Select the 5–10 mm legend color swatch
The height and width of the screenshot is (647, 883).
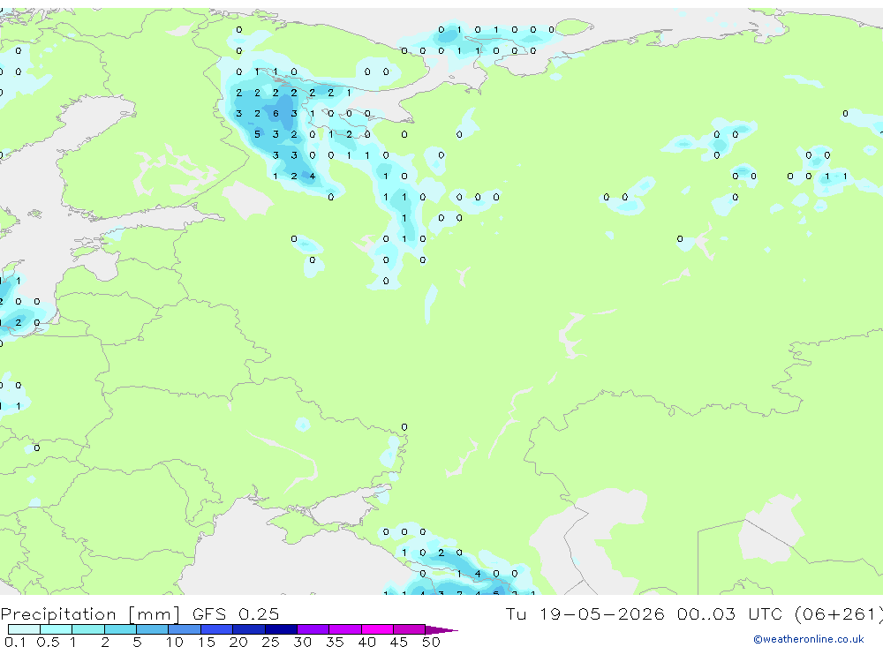pyautogui.click(x=153, y=629)
